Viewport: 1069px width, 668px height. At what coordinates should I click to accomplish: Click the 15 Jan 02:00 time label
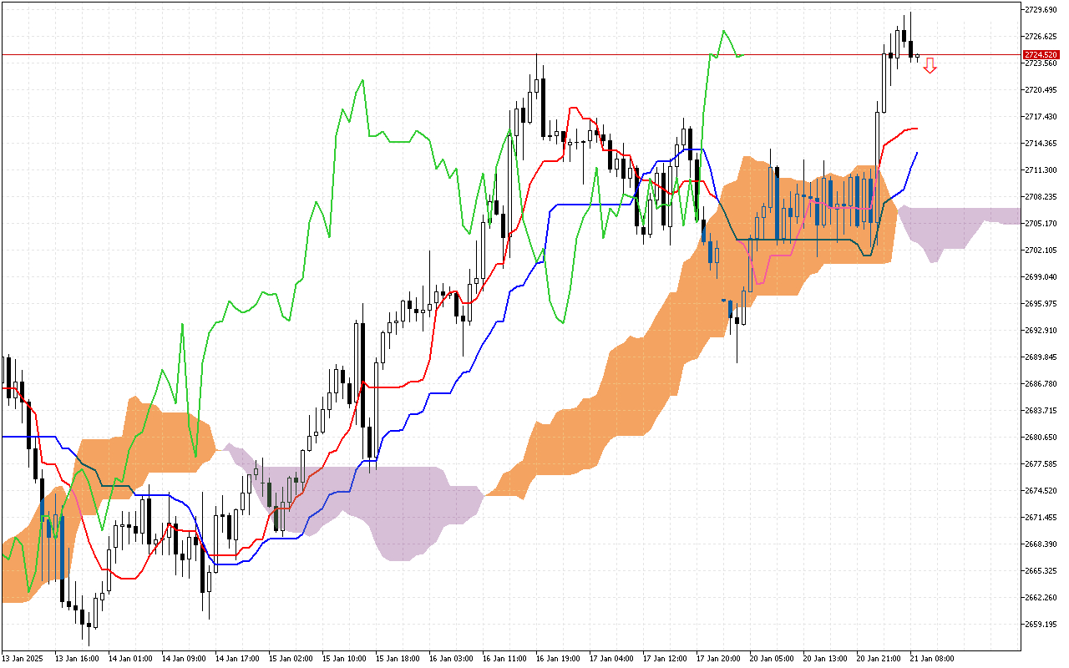point(291,659)
